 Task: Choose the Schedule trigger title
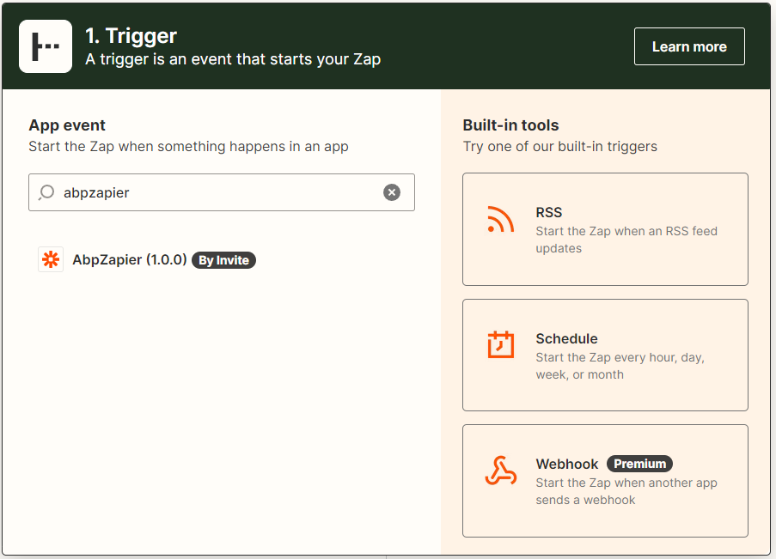tap(566, 339)
